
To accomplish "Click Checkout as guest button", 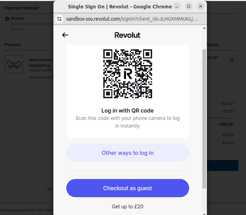I will 128,188.
